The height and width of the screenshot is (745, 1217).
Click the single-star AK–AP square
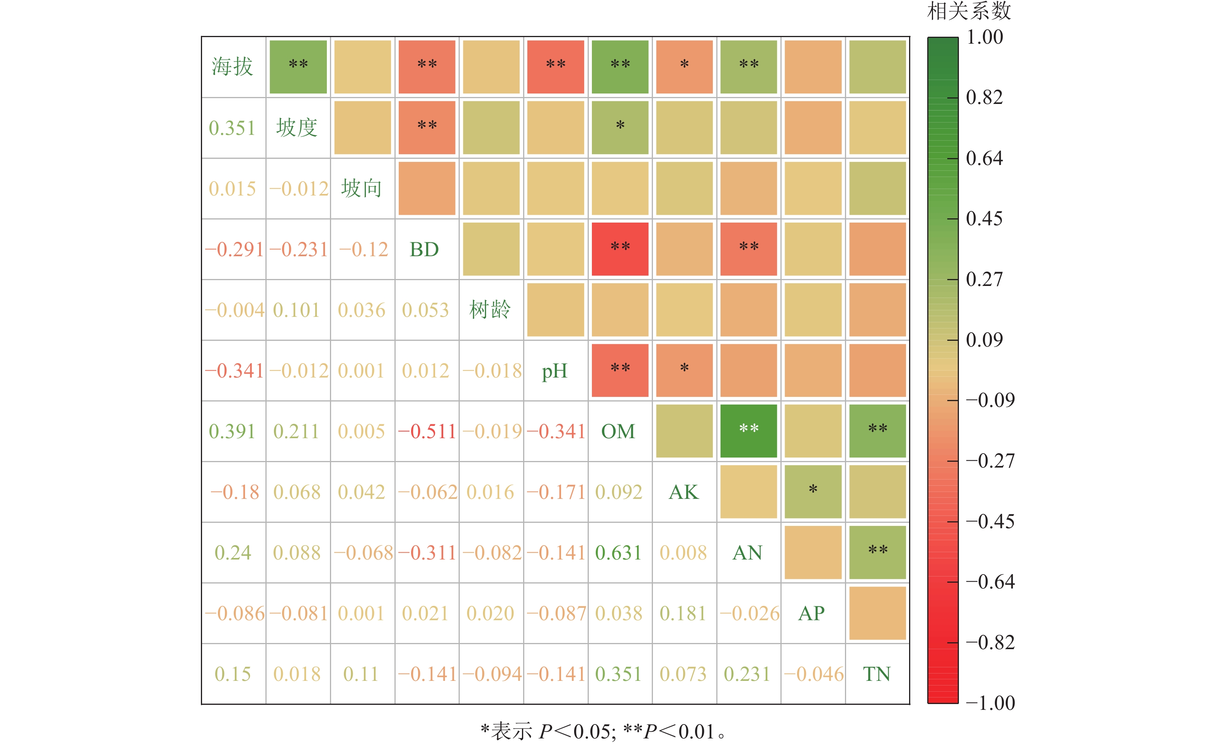[x=813, y=492]
